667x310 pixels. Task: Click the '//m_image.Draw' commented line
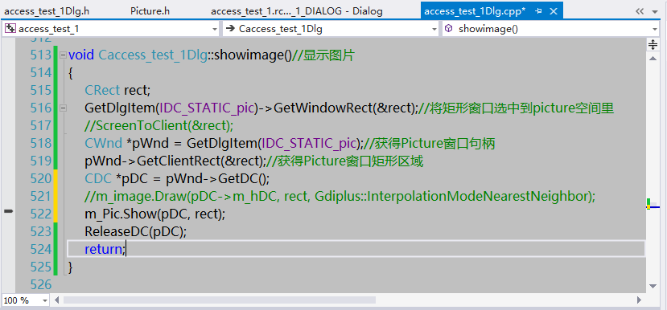coord(340,197)
